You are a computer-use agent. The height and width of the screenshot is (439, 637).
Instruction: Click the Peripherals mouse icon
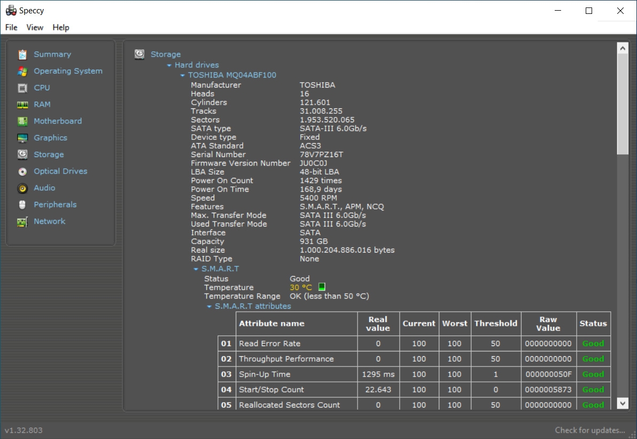[22, 205]
